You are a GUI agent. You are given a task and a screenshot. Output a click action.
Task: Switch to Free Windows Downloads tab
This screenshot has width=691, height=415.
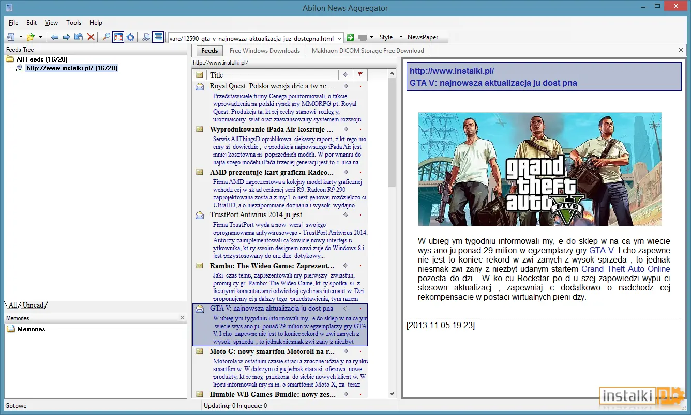[265, 51]
